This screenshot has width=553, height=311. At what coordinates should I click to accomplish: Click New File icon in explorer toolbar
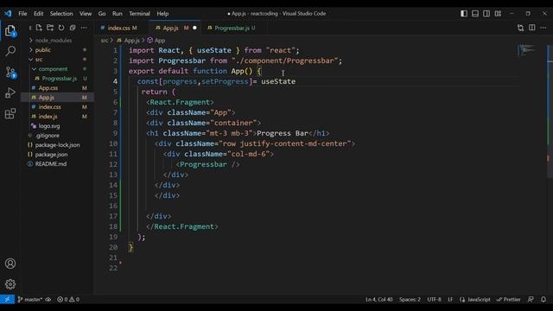(39, 28)
